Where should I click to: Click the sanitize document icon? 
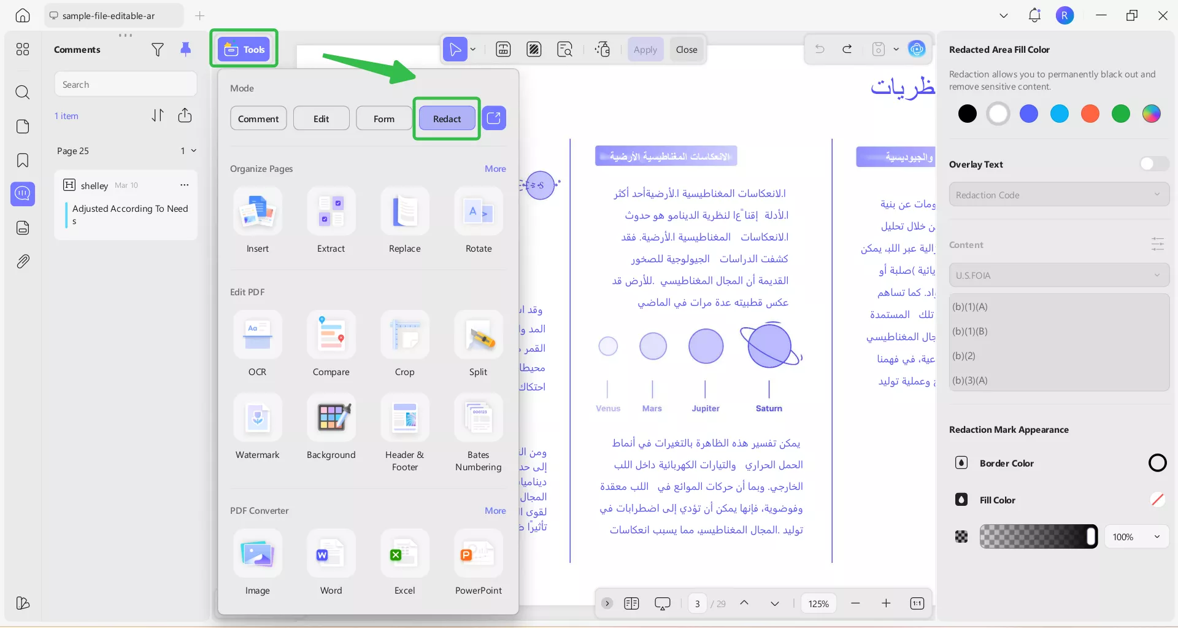(x=602, y=49)
